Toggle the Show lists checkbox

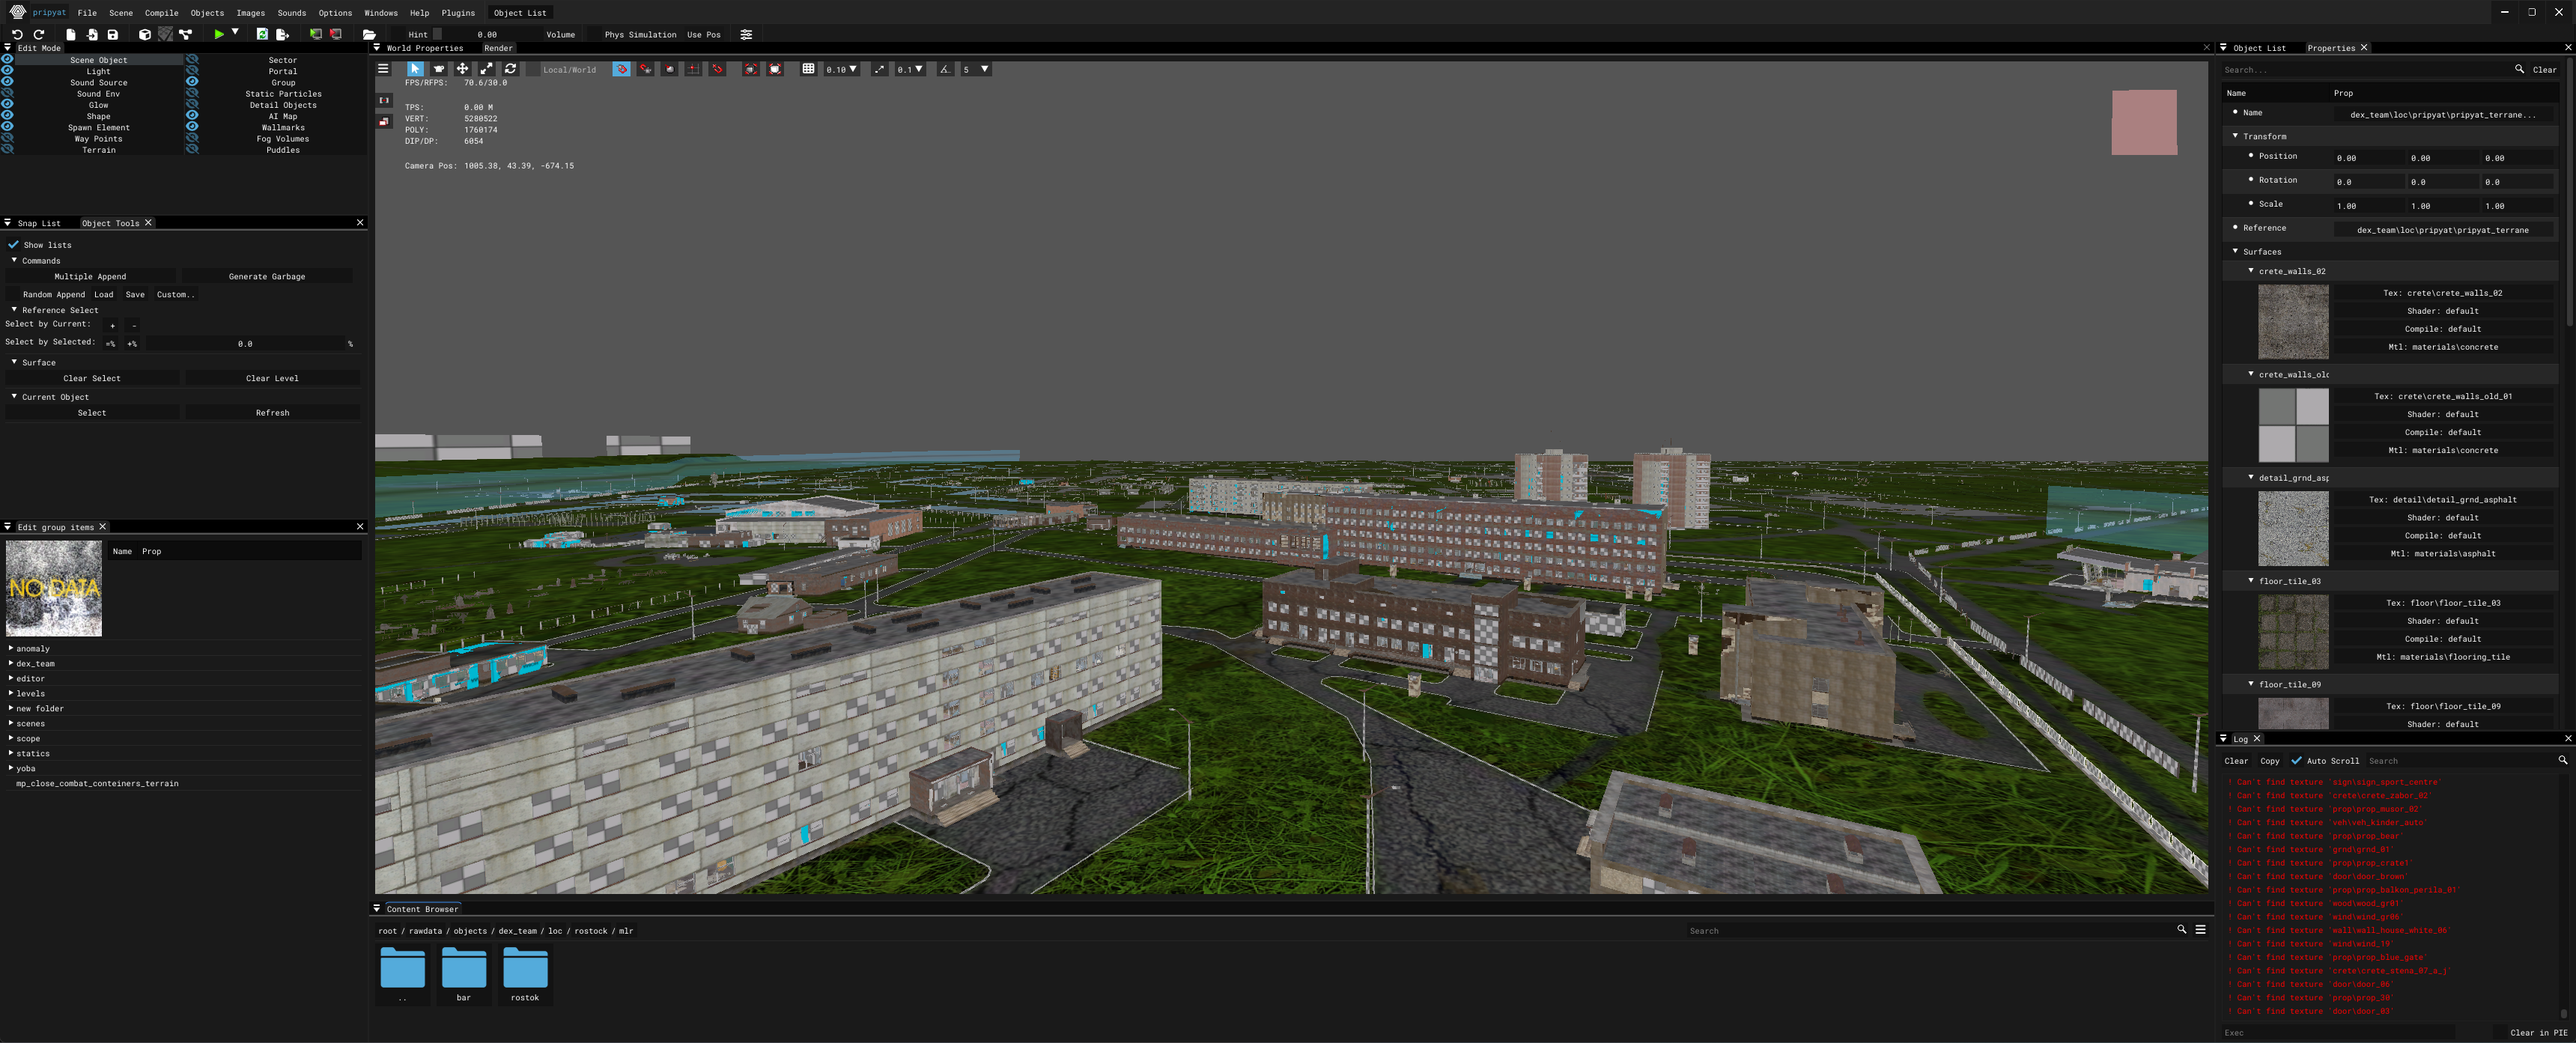click(x=14, y=245)
